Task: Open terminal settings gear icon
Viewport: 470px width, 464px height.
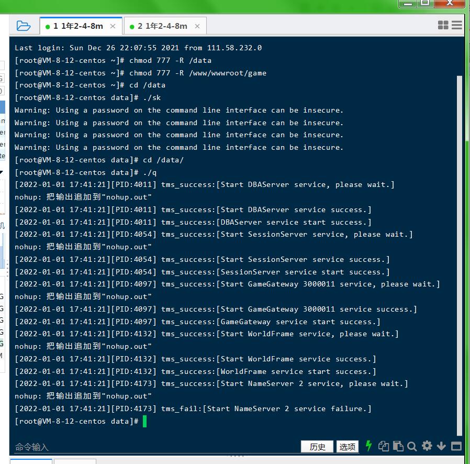Action: click(427, 446)
